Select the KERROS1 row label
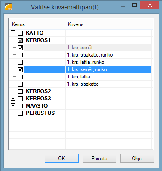 (38, 40)
